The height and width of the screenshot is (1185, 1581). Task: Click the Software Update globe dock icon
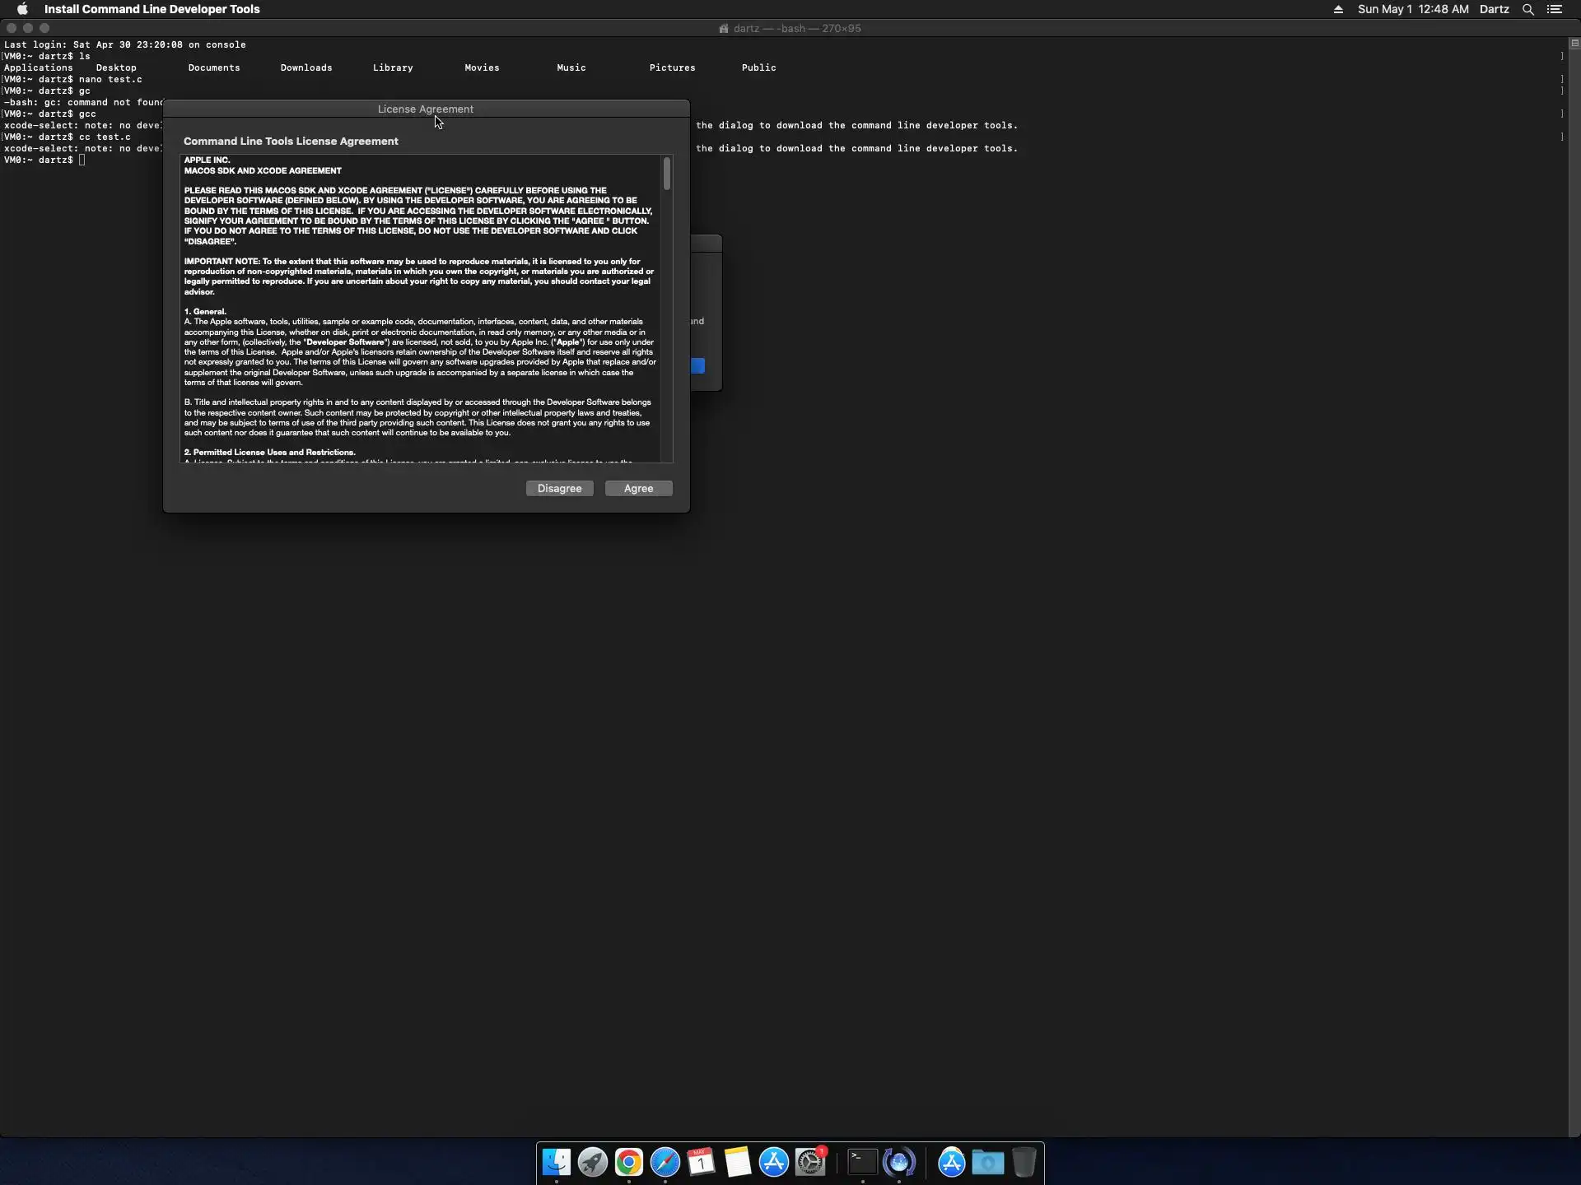[x=899, y=1162]
